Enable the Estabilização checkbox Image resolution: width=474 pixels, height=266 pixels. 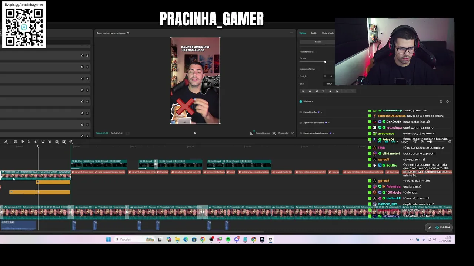tap(300, 112)
